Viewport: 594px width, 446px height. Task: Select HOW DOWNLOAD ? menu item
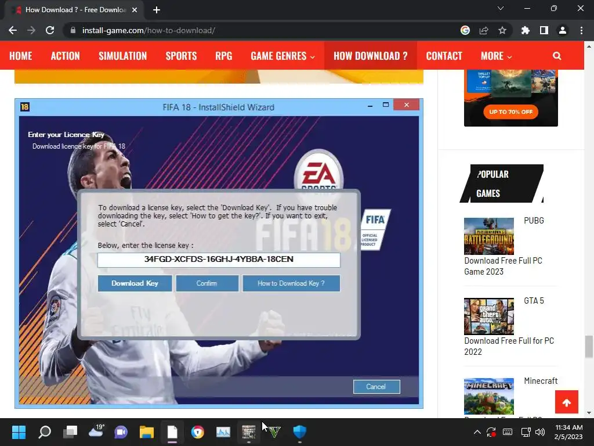[371, 56]
